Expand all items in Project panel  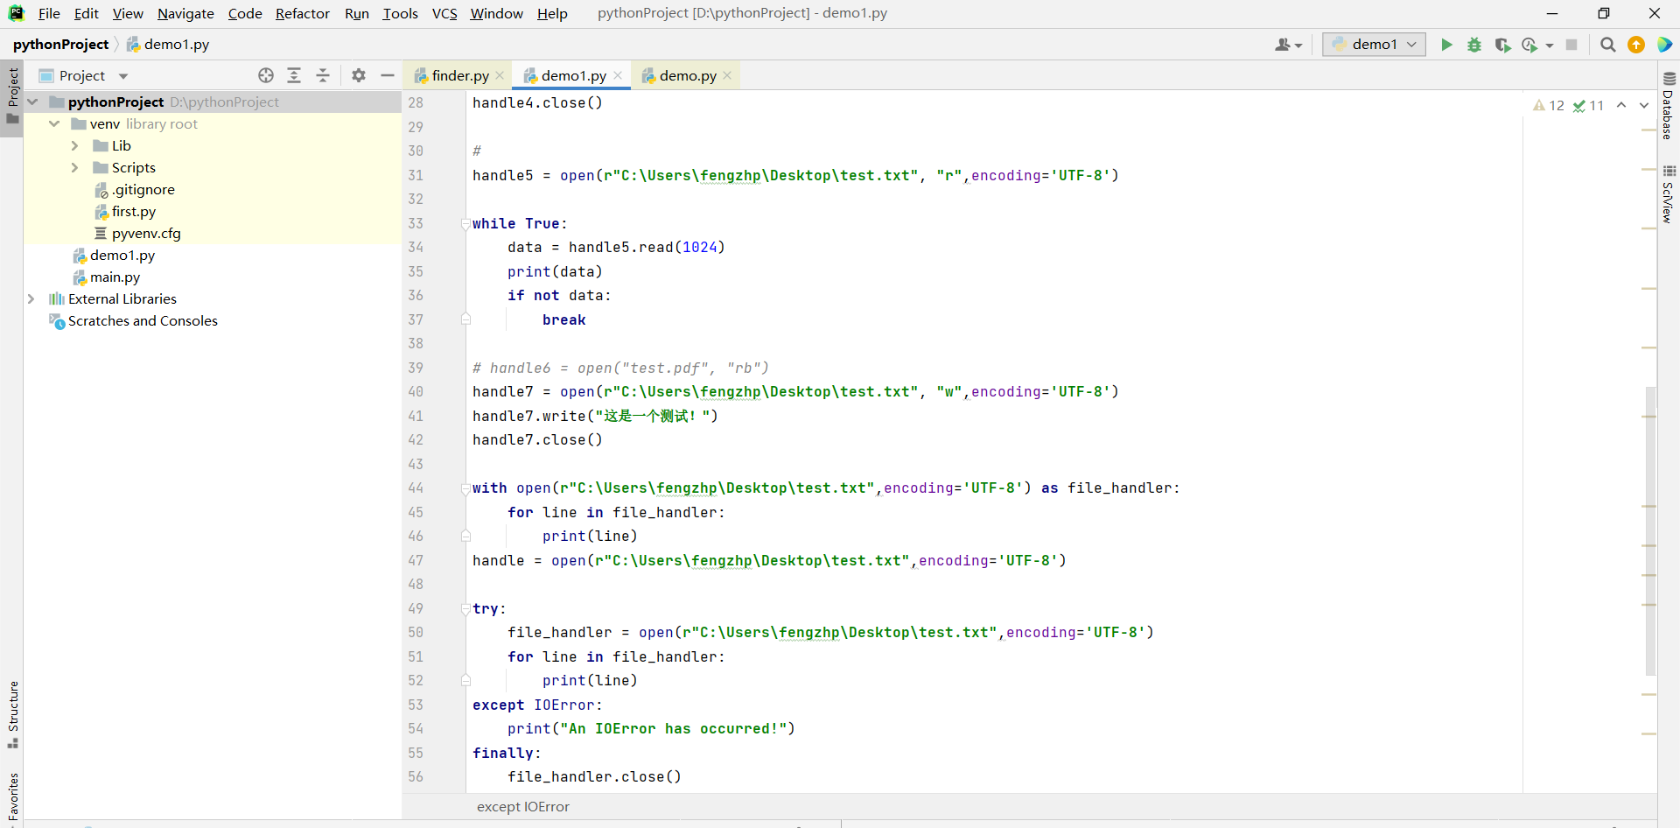294,76
